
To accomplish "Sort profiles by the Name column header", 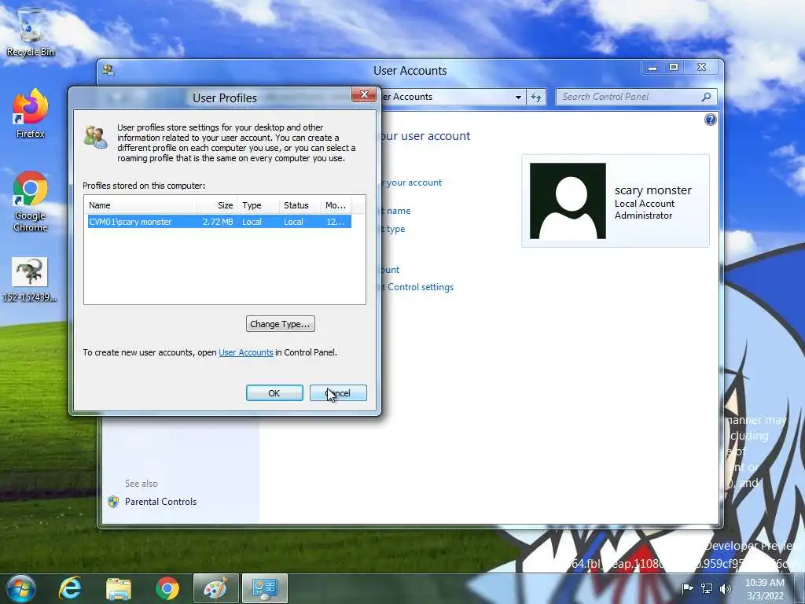I will coord(142,205).
